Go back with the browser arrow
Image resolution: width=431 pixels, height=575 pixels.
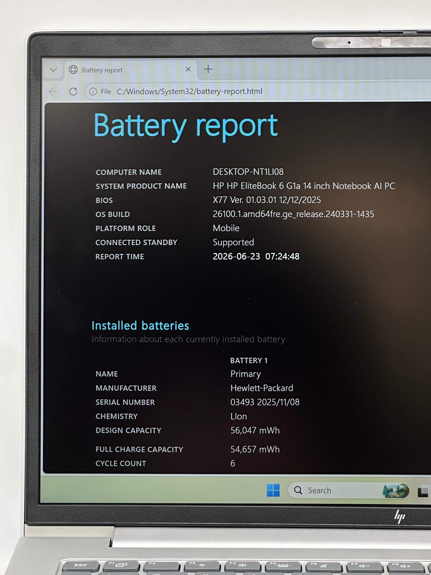[x=54, y=91]
